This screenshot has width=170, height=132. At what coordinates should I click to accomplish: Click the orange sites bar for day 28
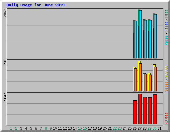[x=145, y=82]
